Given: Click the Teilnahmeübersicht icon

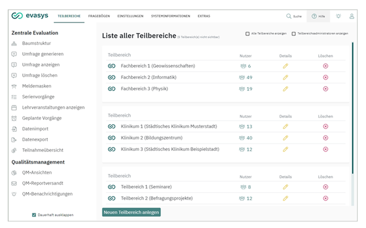Looking at the screenshot, I should coord(14,150).
